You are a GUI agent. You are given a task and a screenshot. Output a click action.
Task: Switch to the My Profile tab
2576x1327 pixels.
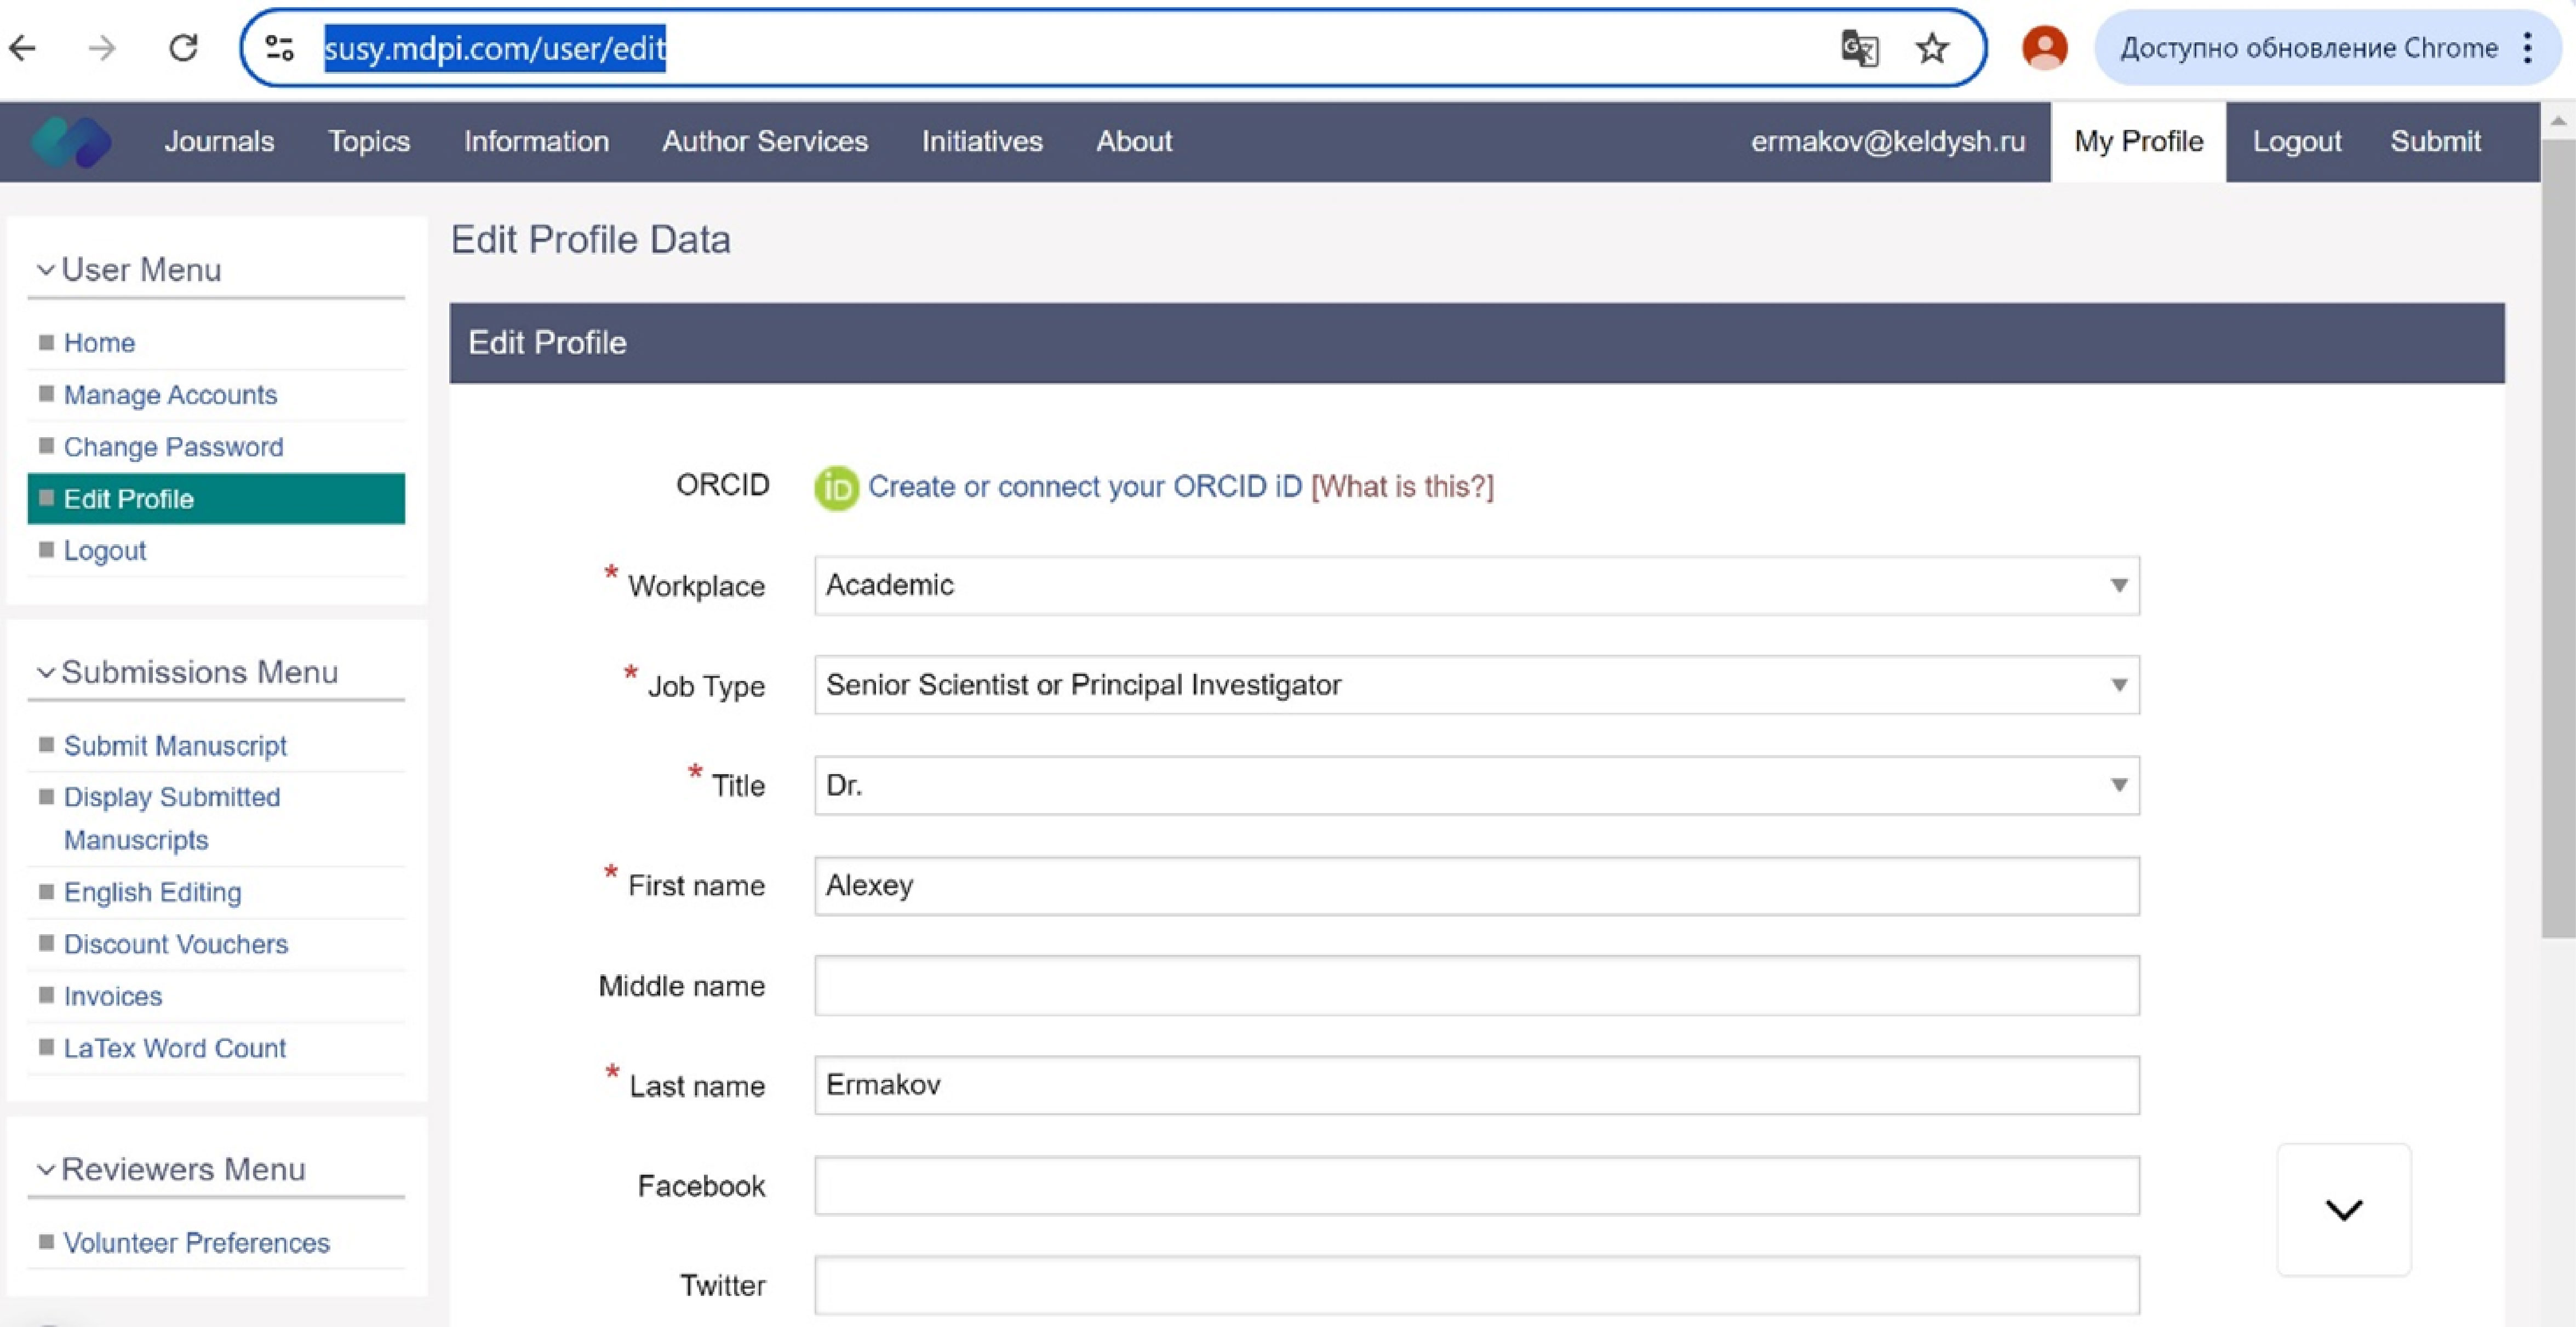click(x=2138, y=142)
